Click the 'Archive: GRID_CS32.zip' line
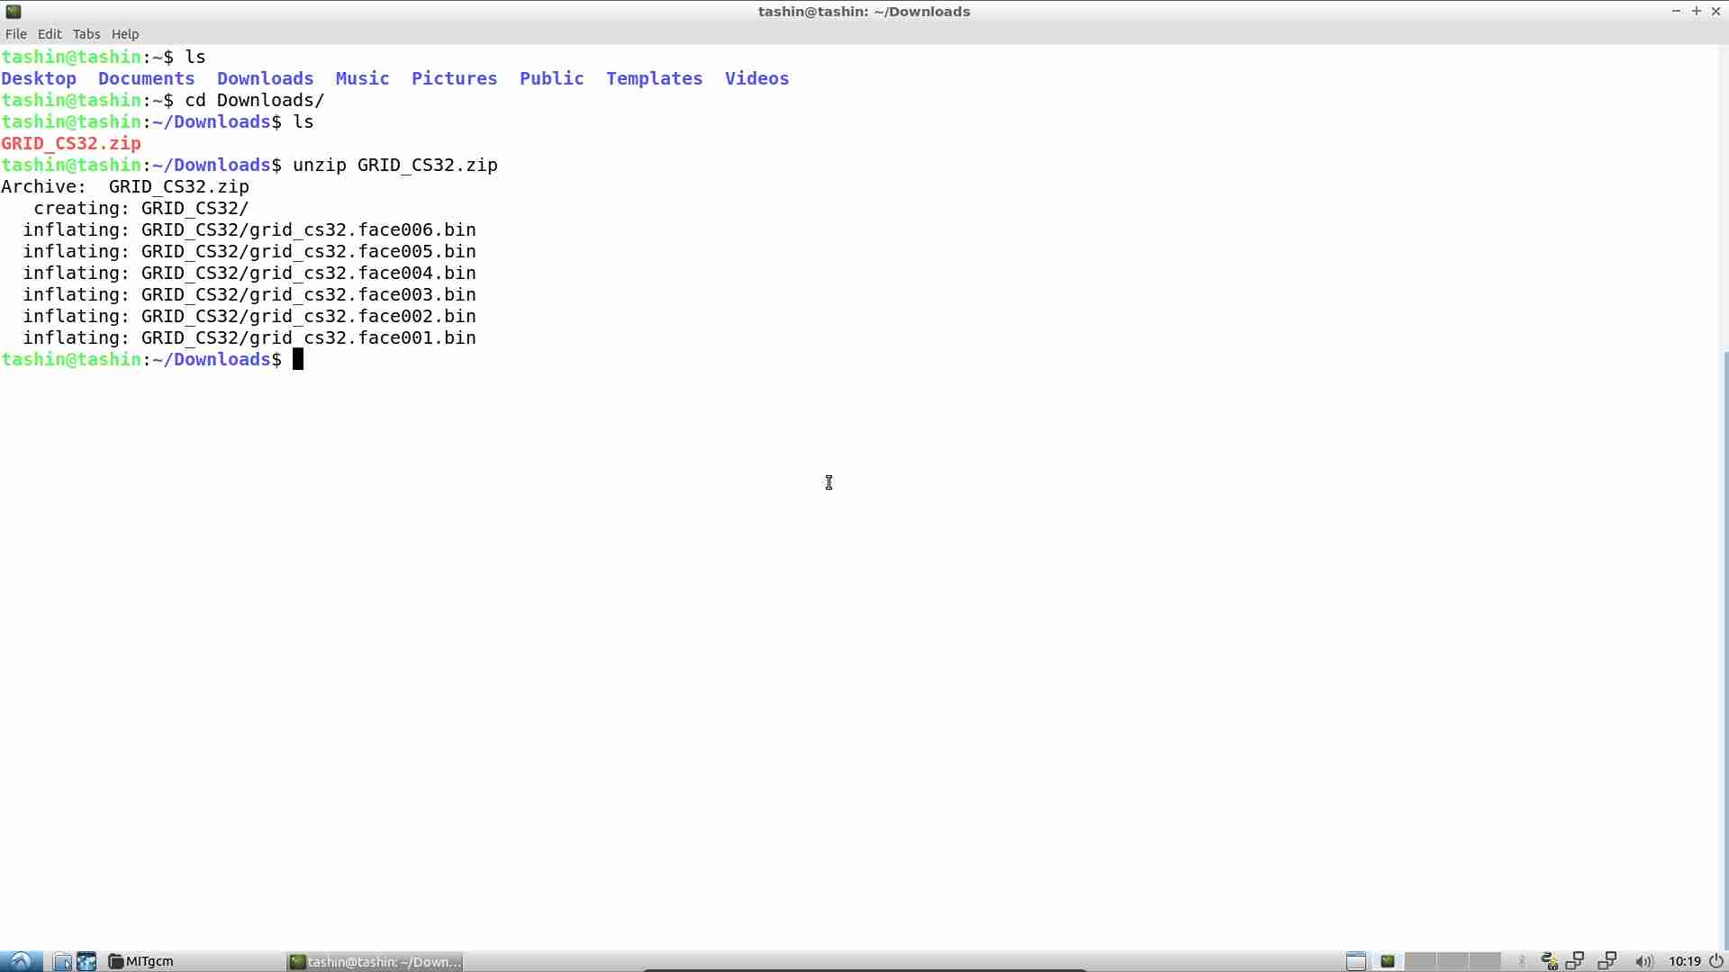 point(125,186)
